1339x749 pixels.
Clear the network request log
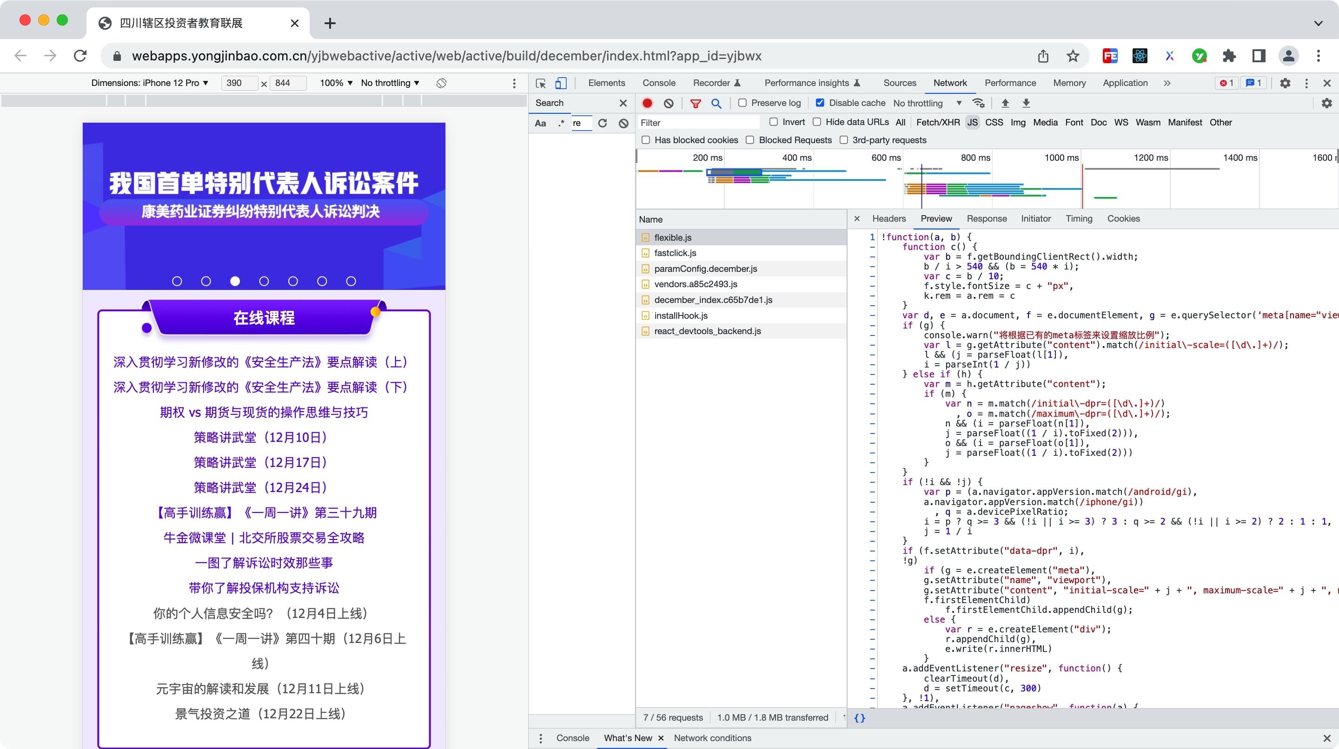(669, 103)
